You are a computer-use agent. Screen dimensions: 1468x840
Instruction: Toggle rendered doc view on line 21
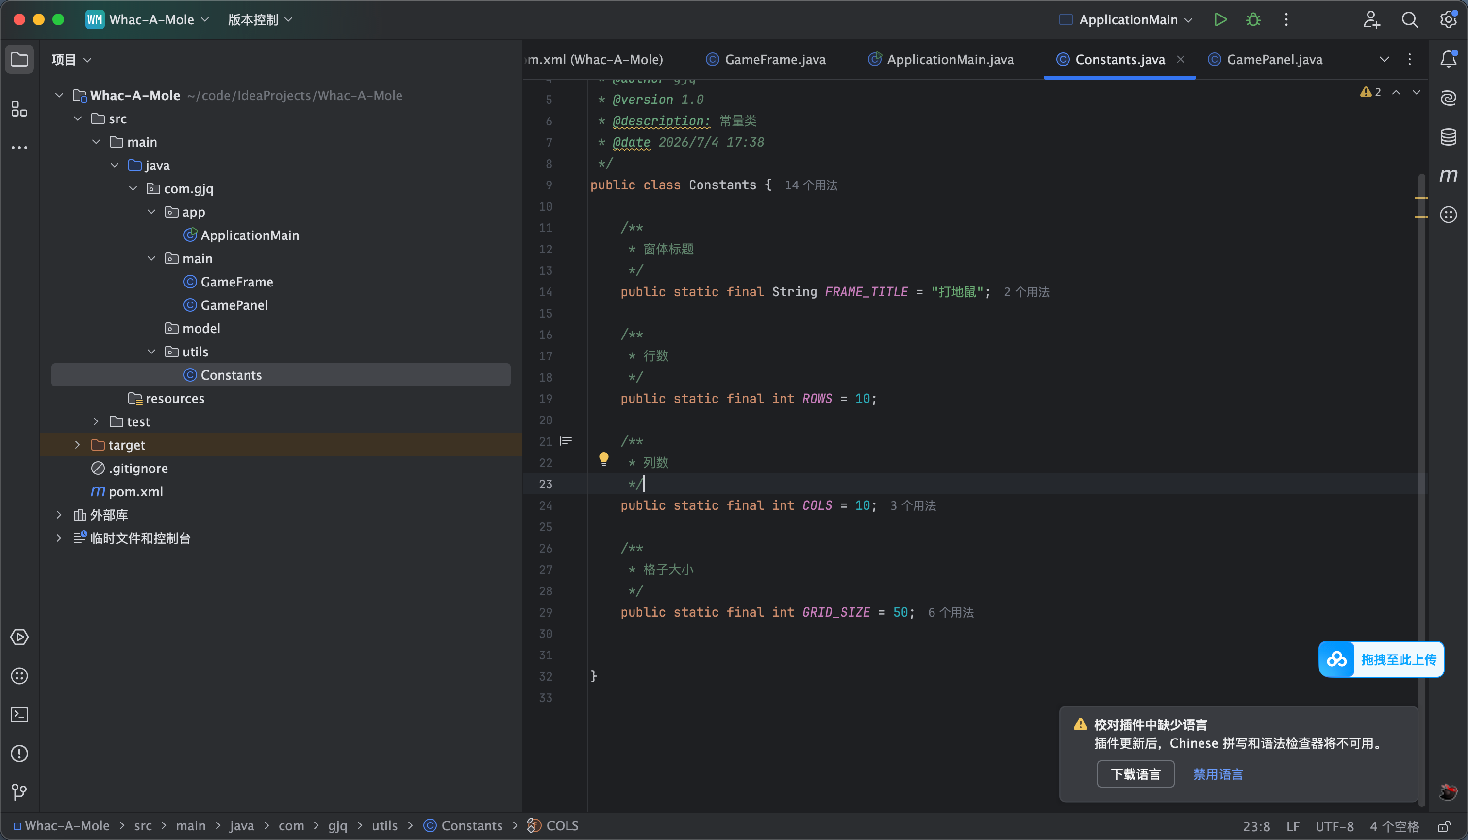pos(567,441)
